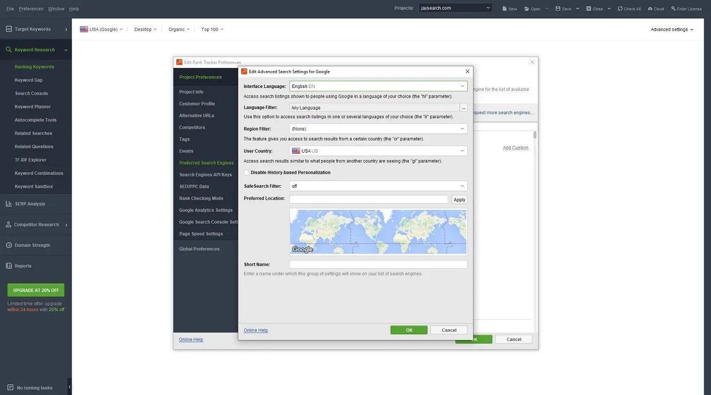Click Cancel in Rank Tracker Preferences window
711x395 pixels.
pos(514,339)
